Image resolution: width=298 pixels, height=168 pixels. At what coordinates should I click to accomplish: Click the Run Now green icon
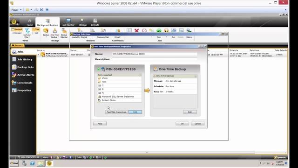[159, 30]
